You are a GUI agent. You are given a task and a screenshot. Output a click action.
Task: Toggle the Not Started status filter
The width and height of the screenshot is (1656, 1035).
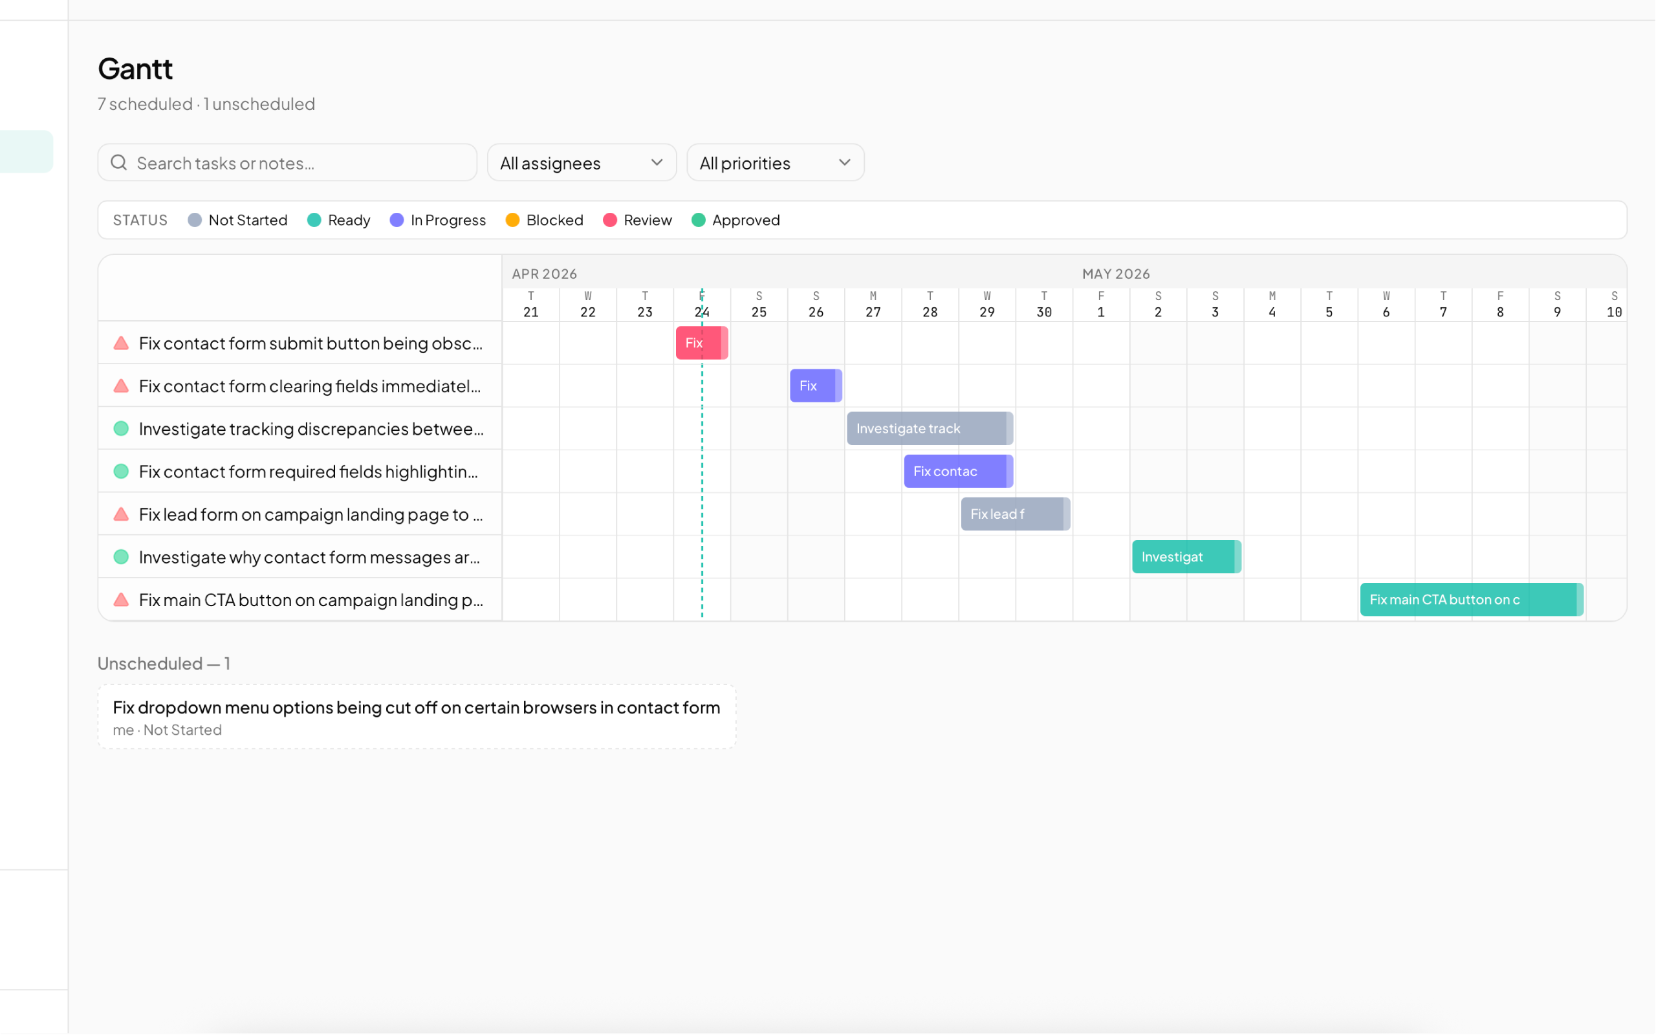coord(194,220)
